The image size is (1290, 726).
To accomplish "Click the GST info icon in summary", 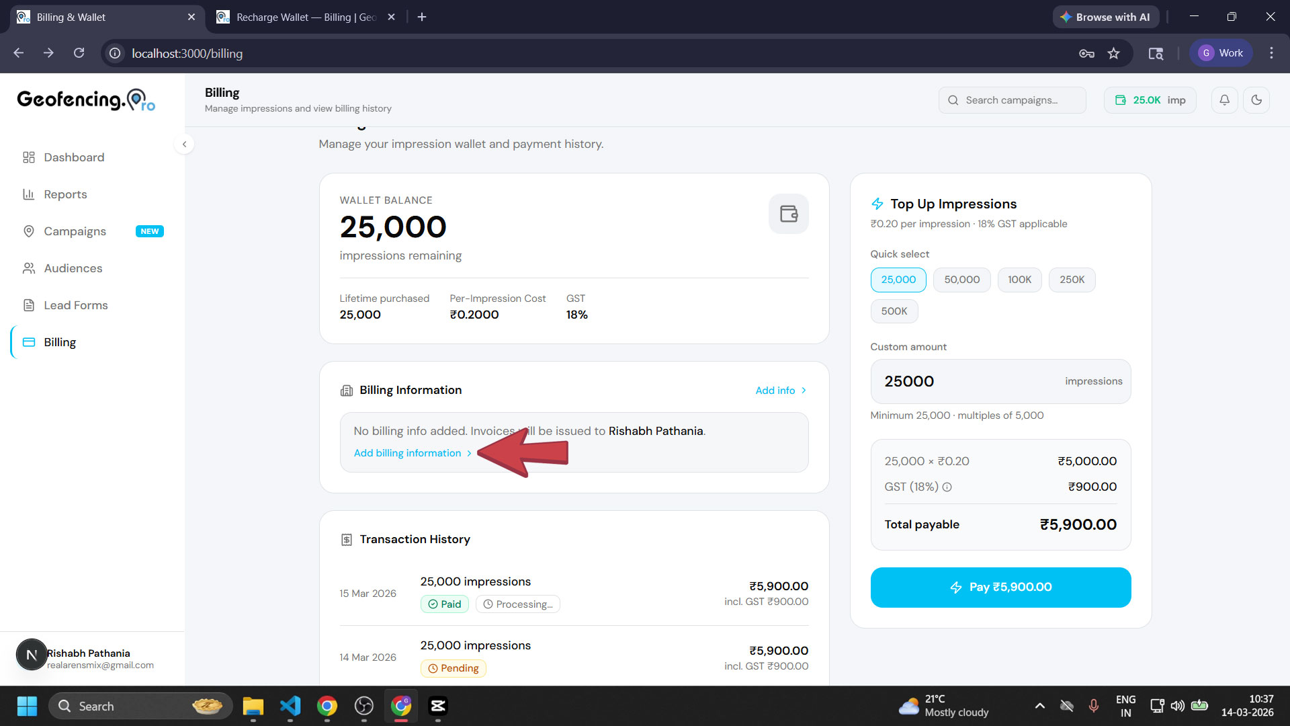I will pos(947,487).
